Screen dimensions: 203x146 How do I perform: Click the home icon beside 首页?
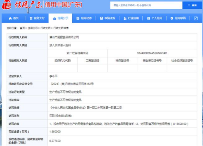(x=10, y=18)
